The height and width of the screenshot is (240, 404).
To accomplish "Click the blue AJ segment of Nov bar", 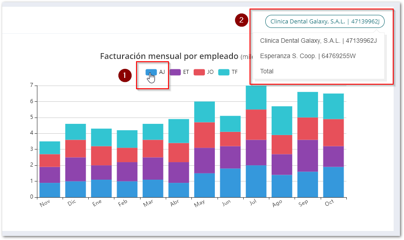I will pos(50,190).
